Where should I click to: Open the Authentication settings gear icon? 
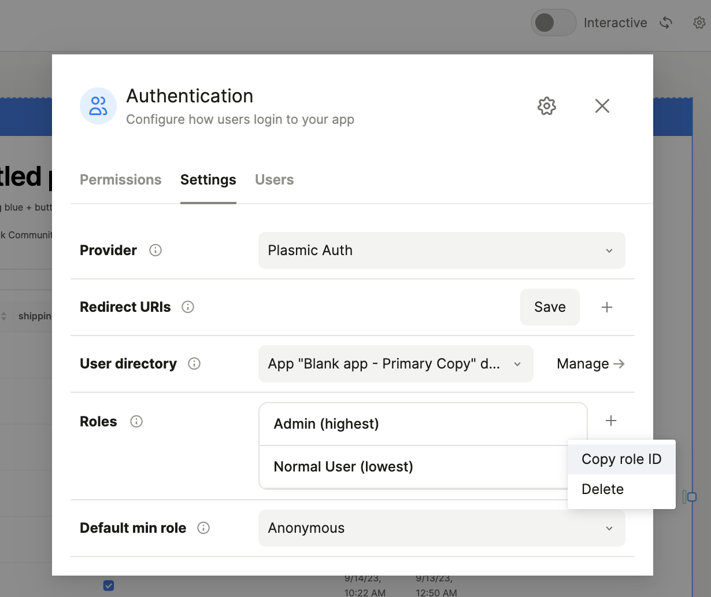546,106
